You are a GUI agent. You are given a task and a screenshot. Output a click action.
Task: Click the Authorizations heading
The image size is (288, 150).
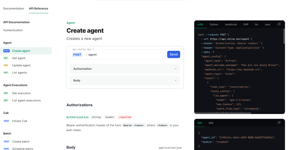click(79, 105)
